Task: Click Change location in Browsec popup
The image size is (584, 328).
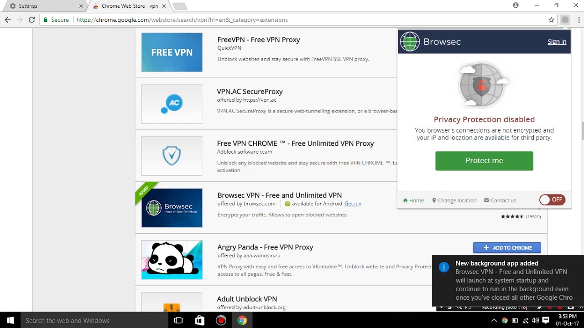Action: click(454, 200)
